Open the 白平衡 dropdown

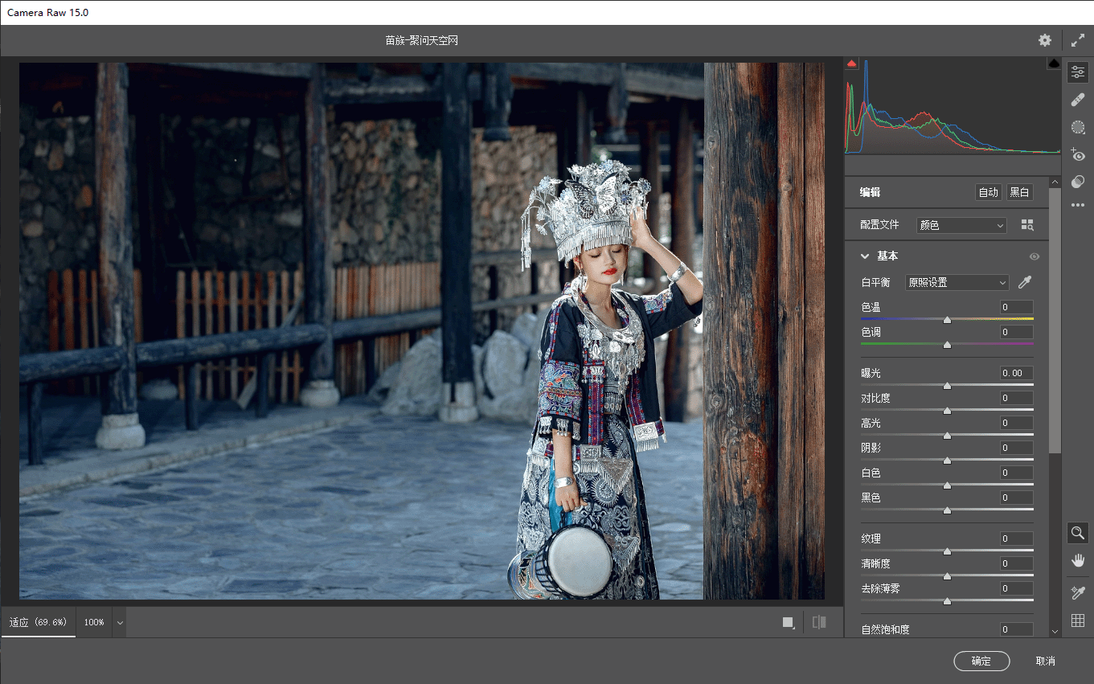tap(957, 282)
